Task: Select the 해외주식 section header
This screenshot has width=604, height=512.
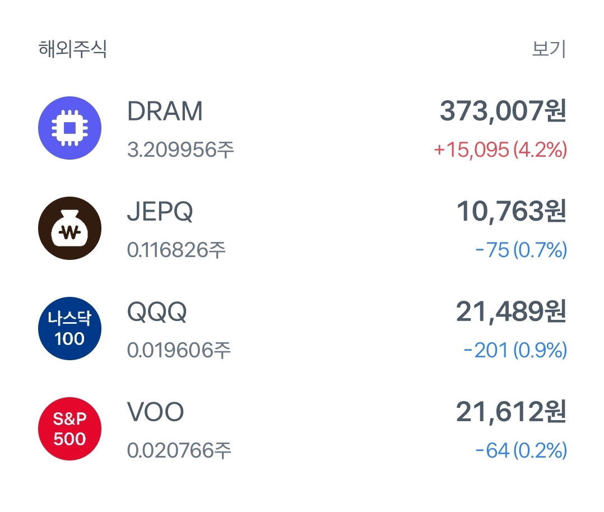Action: [x=72, y=49]
